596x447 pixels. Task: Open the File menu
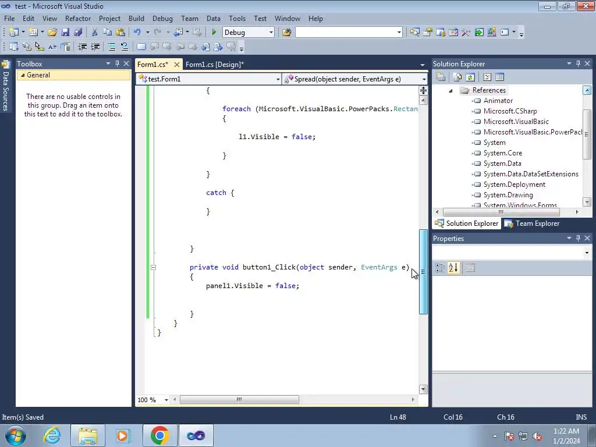pyautogui.click(x=9, y=18)
